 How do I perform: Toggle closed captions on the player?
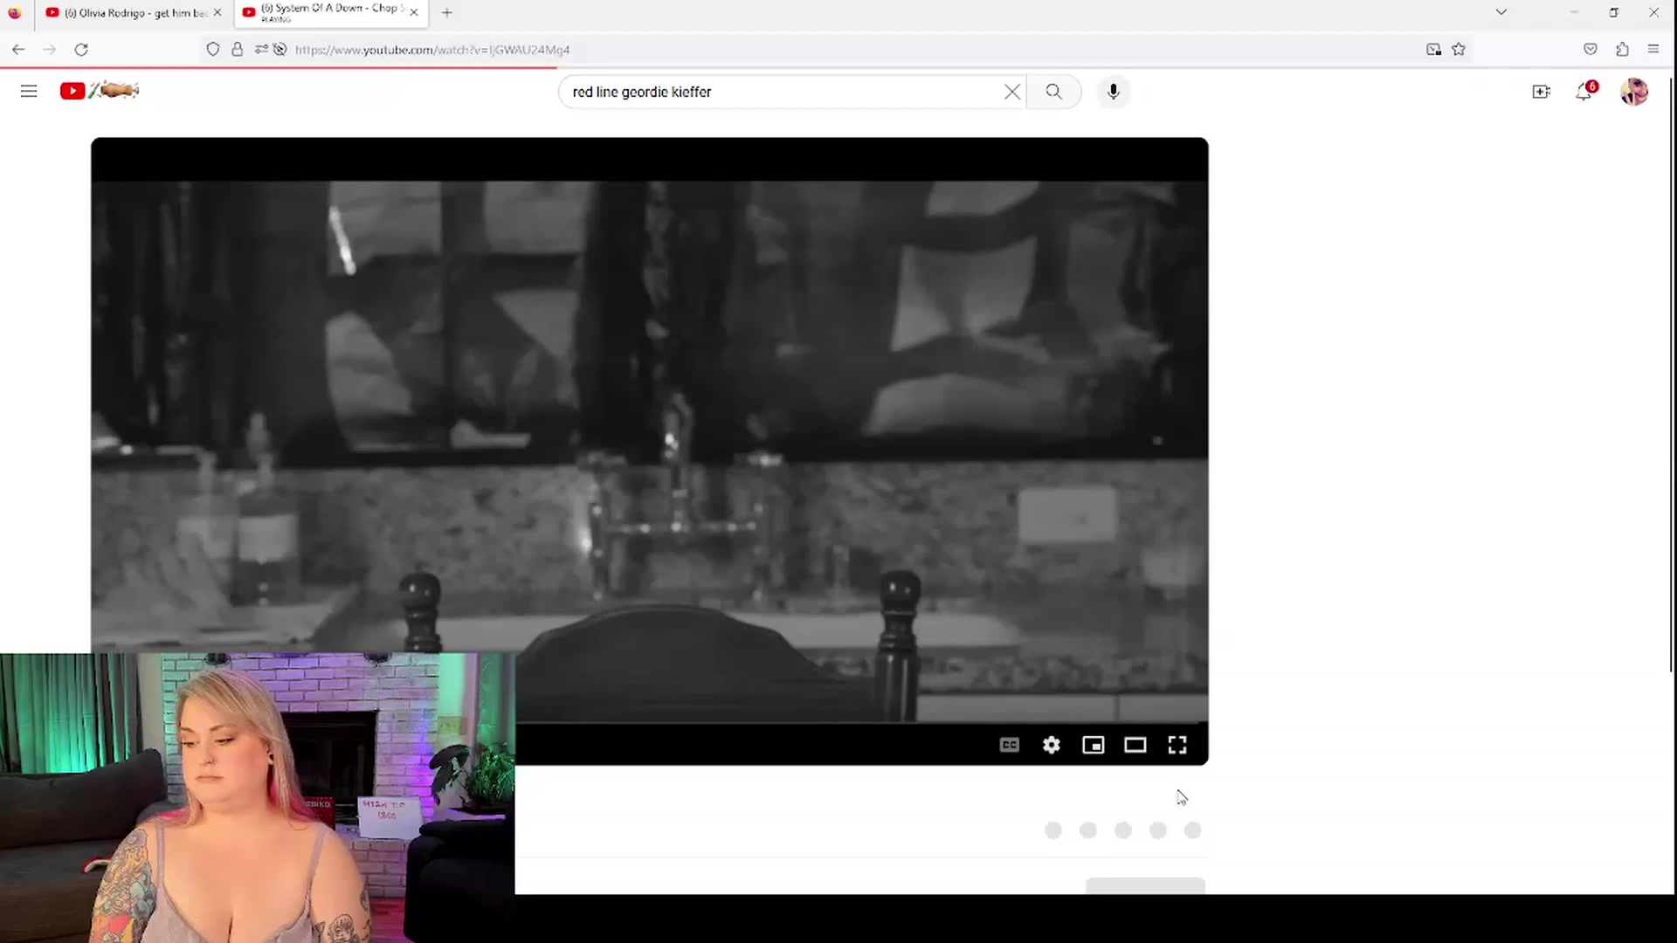(1009, 745)
